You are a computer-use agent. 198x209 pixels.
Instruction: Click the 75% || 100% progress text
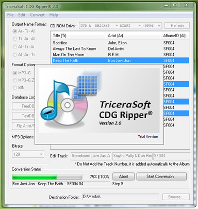click(100, 176)
